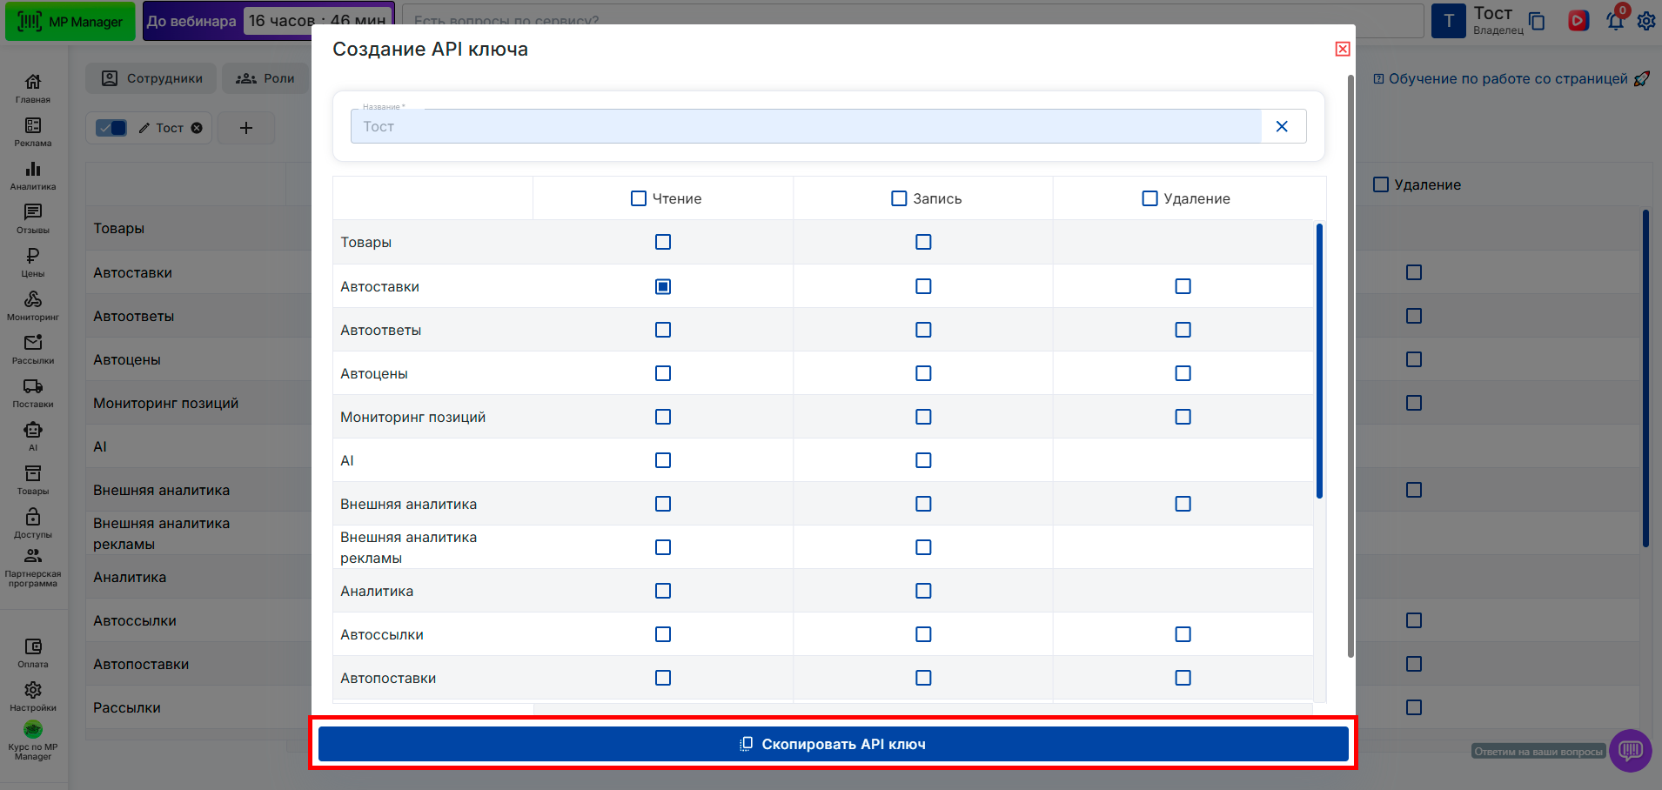The width and height of the screenshot is (1662, 790).
Task: Open the Отзывы sidebar icon
Action: tap(33, 218)
